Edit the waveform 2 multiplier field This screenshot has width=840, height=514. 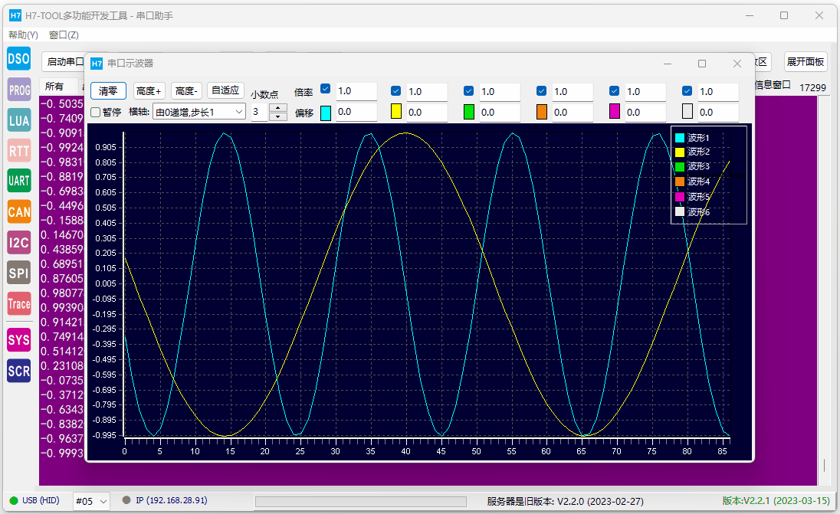pos(428,92)
